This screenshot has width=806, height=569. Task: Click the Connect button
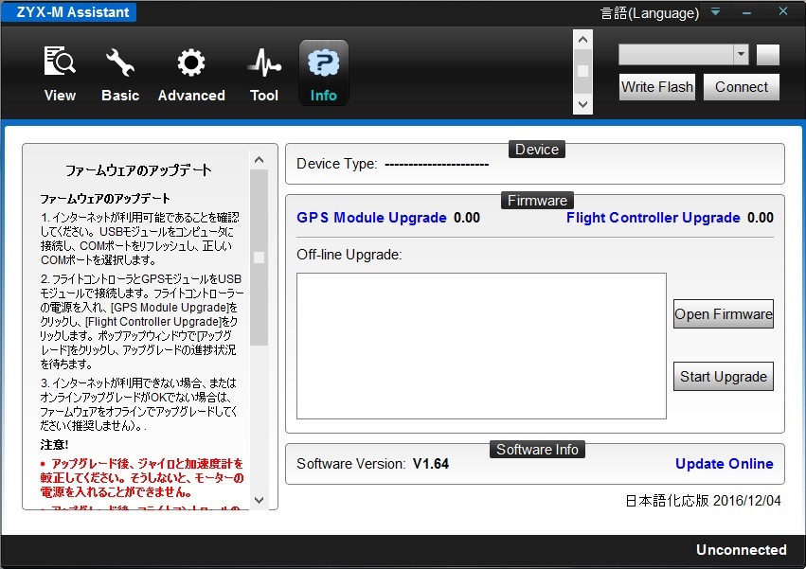[x=742, y=87]
